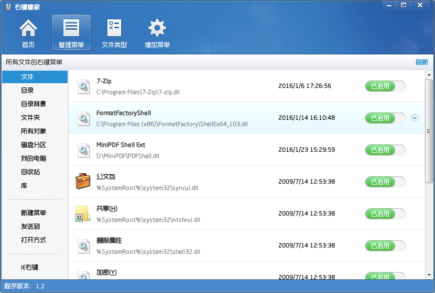The height and width of the screenshot is (293, 435).
Task: Click the 删除属性 dll file icon
Action: (83, 246)
